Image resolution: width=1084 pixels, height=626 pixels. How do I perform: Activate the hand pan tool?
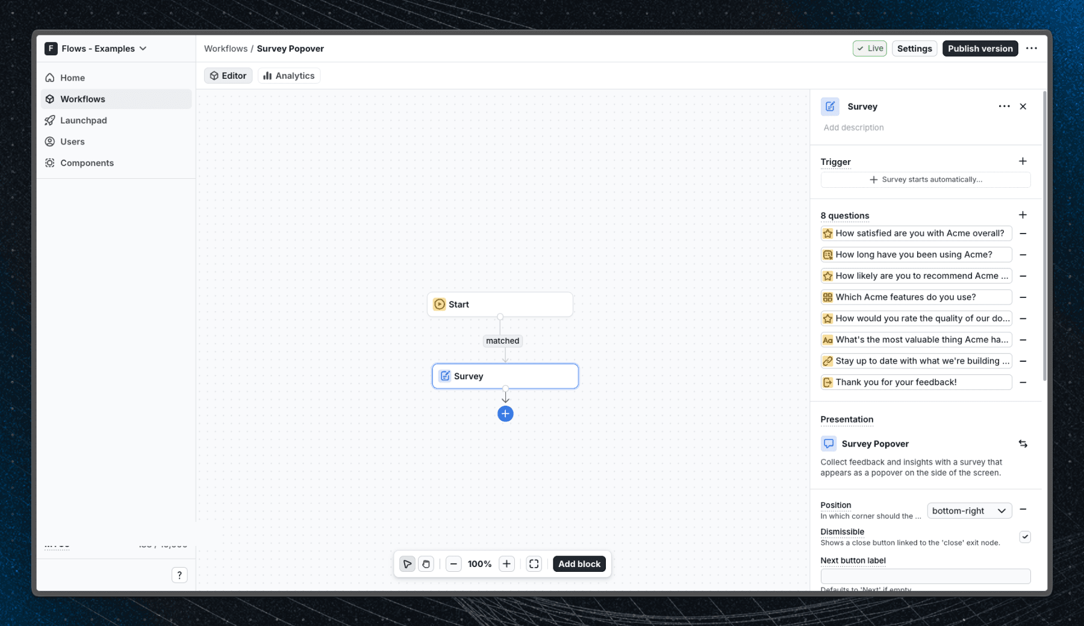(x=426, y=564)
